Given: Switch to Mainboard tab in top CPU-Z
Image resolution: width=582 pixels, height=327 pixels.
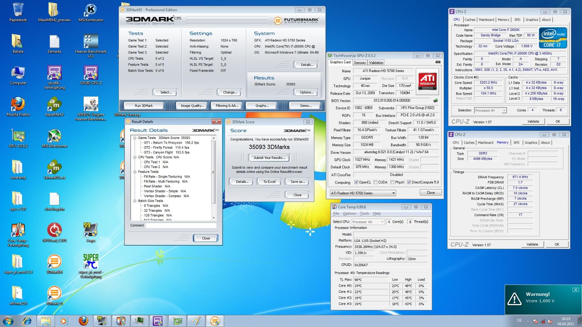Looking at the screenshot, I should tap(486, 20).
